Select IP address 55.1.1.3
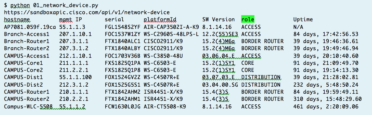Image resolution: width=372 pixels, height=115 pixels. click(x=72, y=27)
